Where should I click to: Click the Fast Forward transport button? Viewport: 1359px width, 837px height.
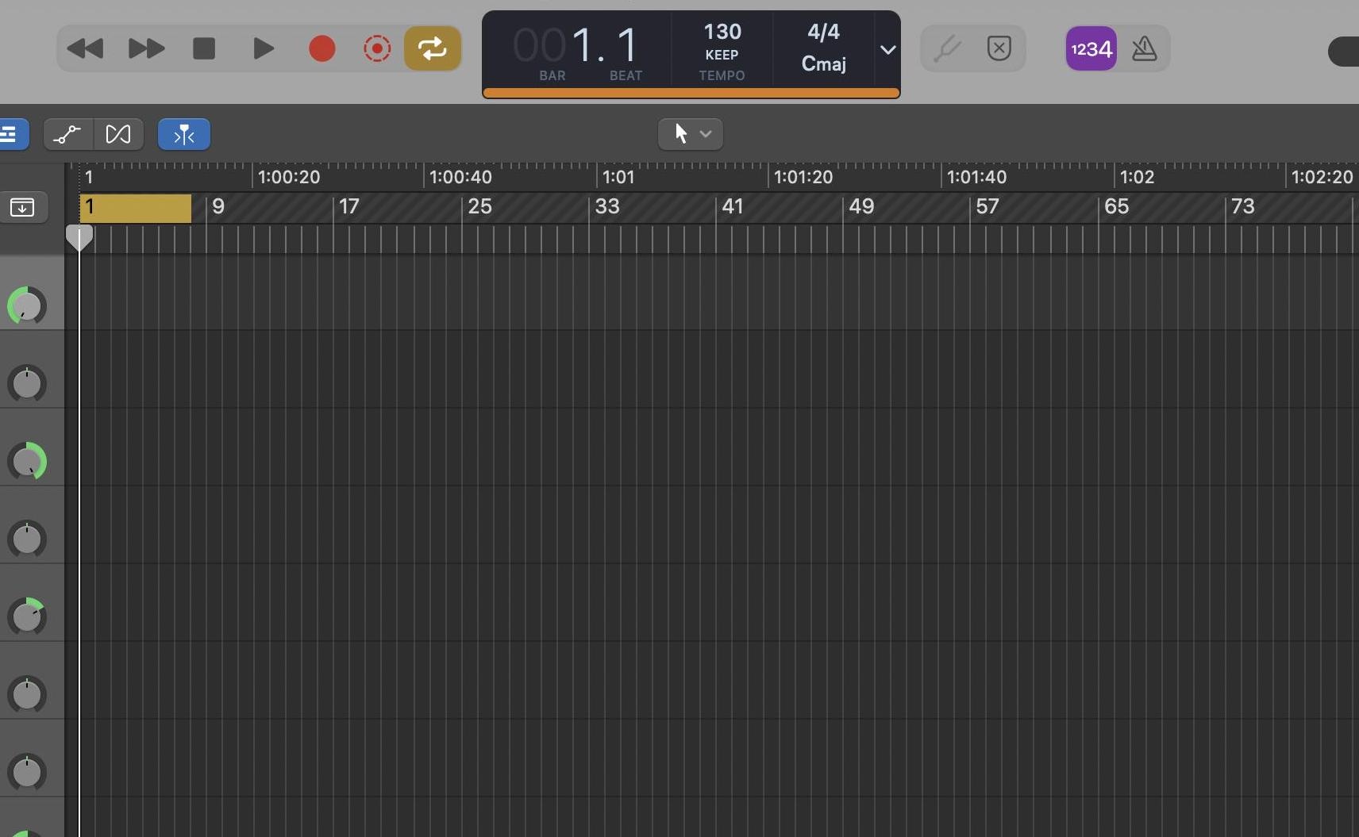146,48
